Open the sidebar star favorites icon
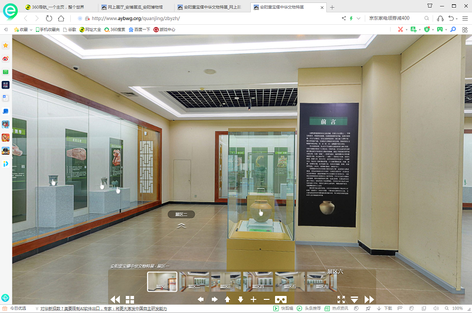472x313 pixels. [5, 45]
